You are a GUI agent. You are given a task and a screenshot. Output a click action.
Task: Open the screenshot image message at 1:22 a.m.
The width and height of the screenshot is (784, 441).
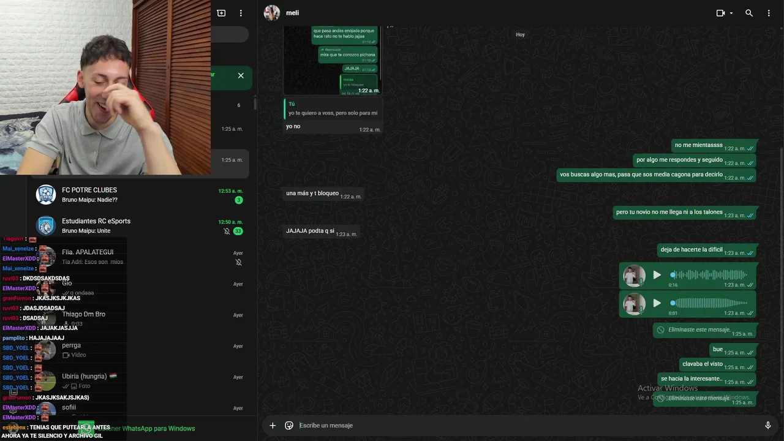333,60
